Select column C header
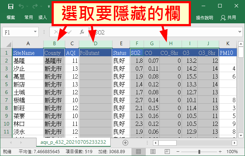The height and width of the screenshot is (156, 245). pyautogui.click(x=72, y=43)
